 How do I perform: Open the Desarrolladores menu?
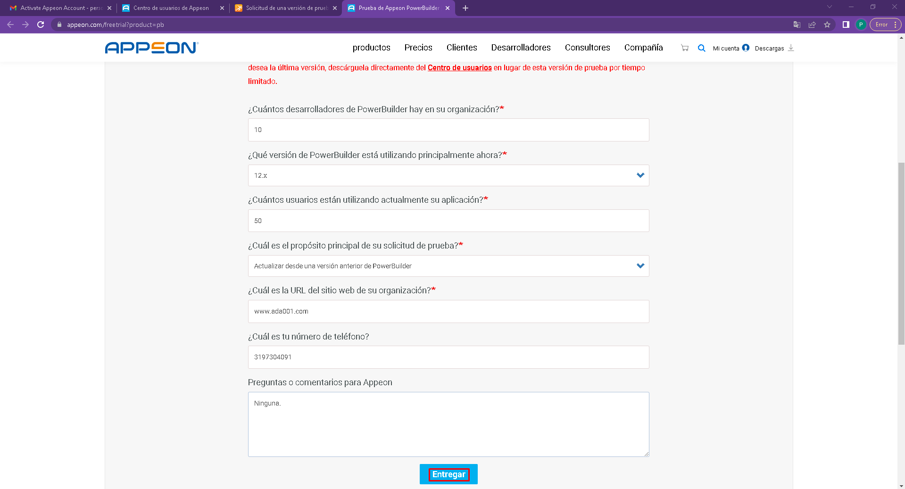[x=521, y=48]
